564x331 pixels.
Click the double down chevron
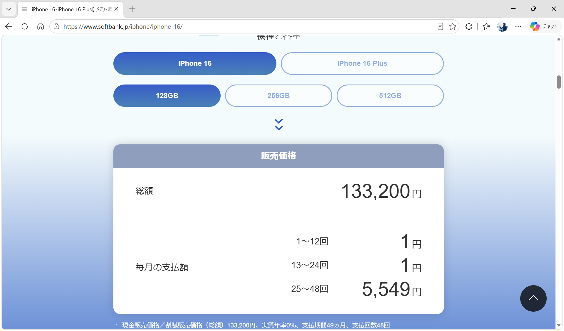278,124
